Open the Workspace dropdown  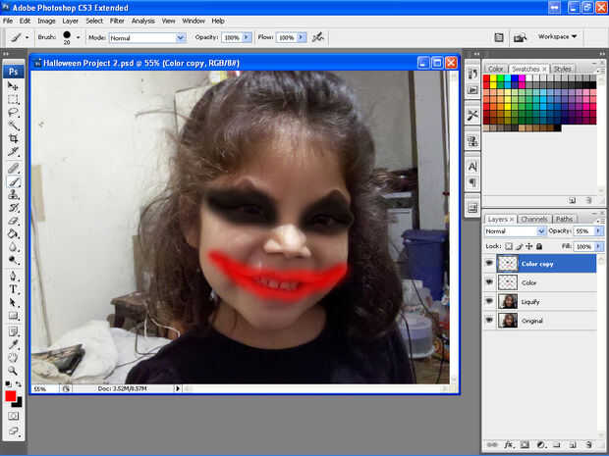(x=557, y=36)
